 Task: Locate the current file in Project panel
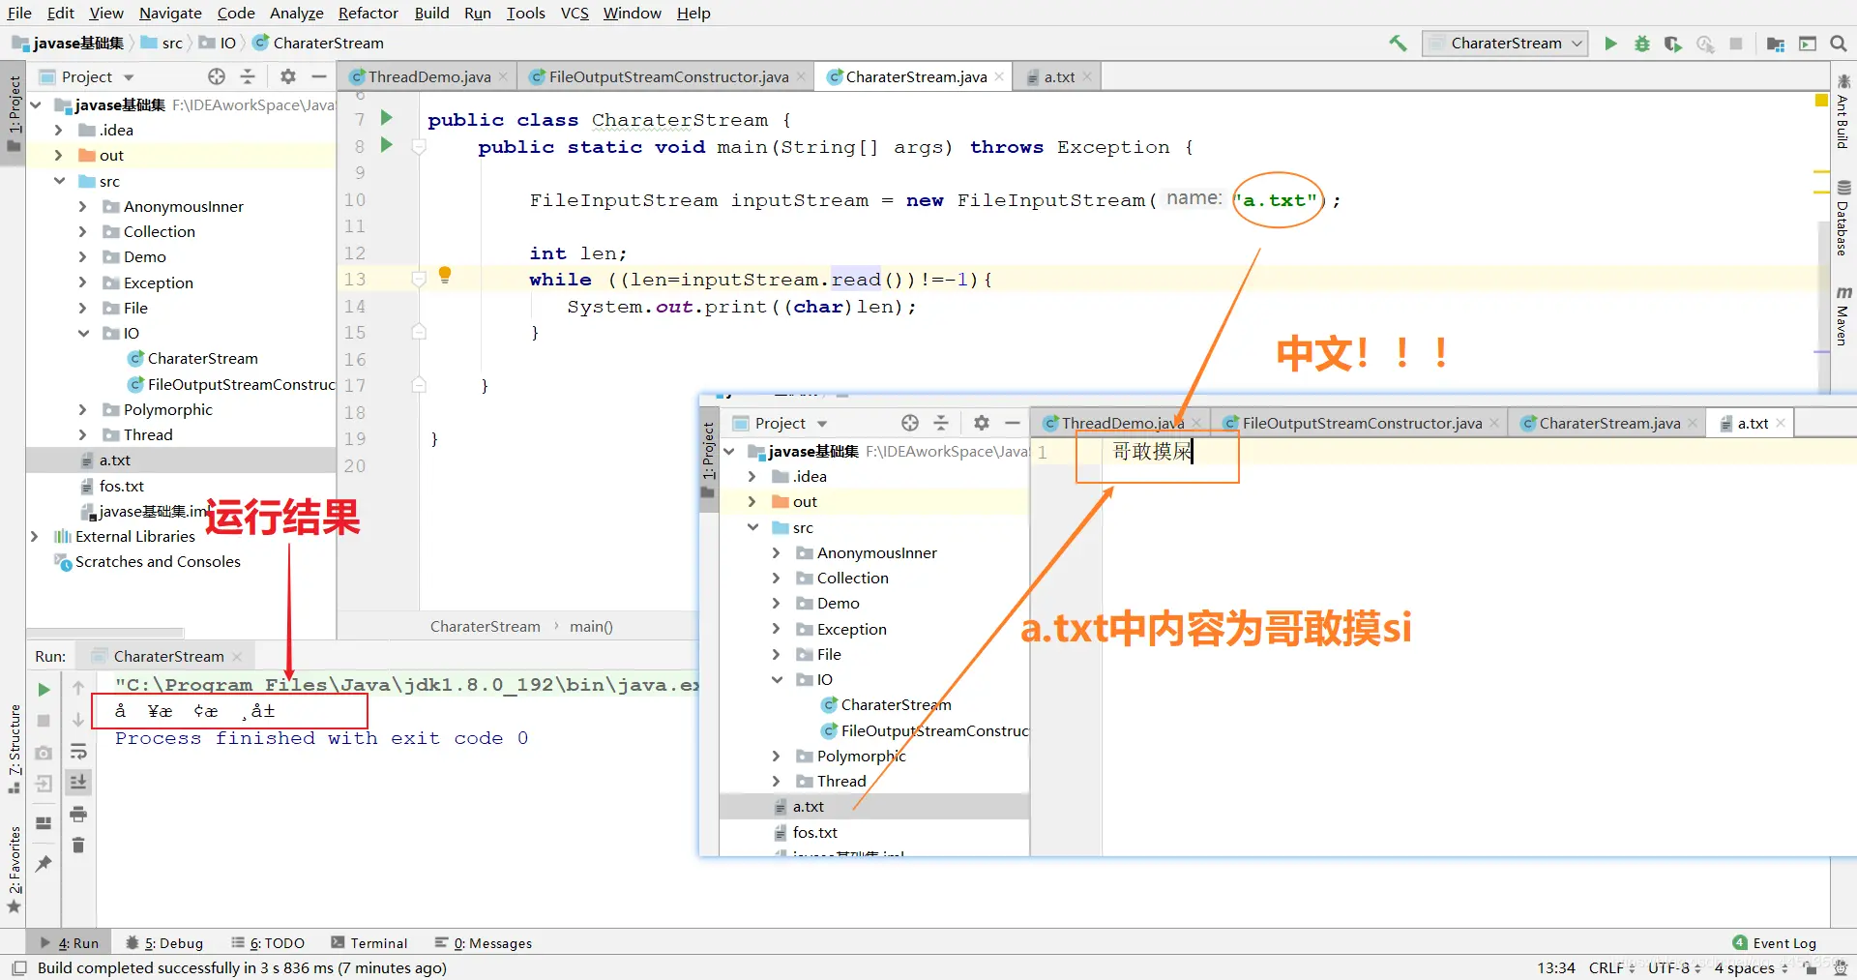tap(217, 76)
